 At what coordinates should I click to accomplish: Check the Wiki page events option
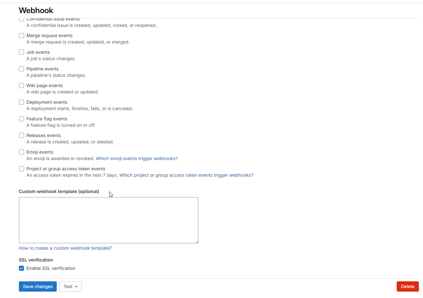click(x=21, y=85)
